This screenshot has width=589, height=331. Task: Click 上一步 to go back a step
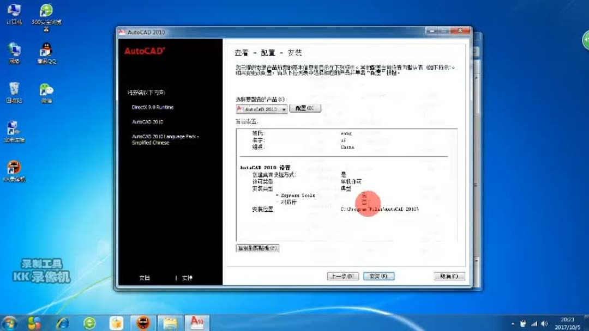pos(342,276)
